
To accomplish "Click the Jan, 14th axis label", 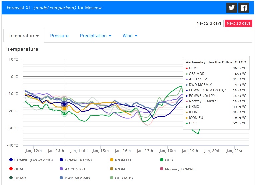I will click(78, 151).
